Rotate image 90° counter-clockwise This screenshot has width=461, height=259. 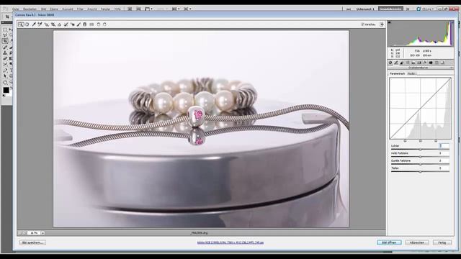[99, 24]
